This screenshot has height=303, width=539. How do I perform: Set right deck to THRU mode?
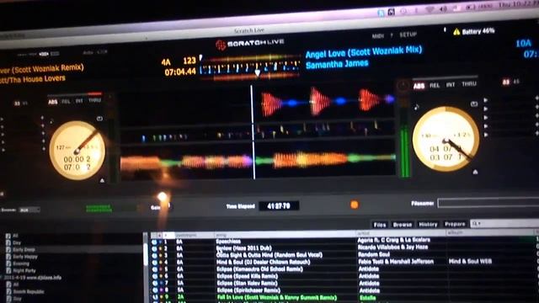tap(469, 84)
